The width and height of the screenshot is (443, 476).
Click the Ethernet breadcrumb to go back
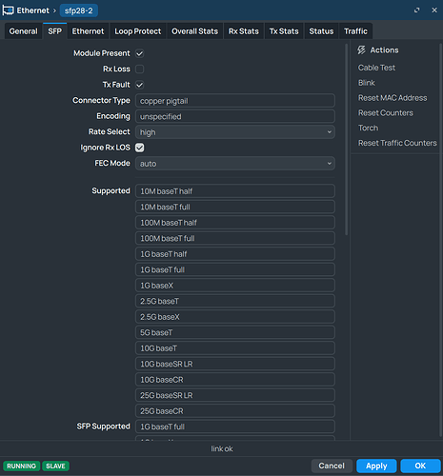(33, 10)
